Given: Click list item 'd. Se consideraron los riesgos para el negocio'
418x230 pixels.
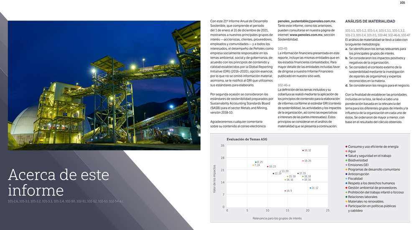Looking at the screenshot, I should 377,86.
